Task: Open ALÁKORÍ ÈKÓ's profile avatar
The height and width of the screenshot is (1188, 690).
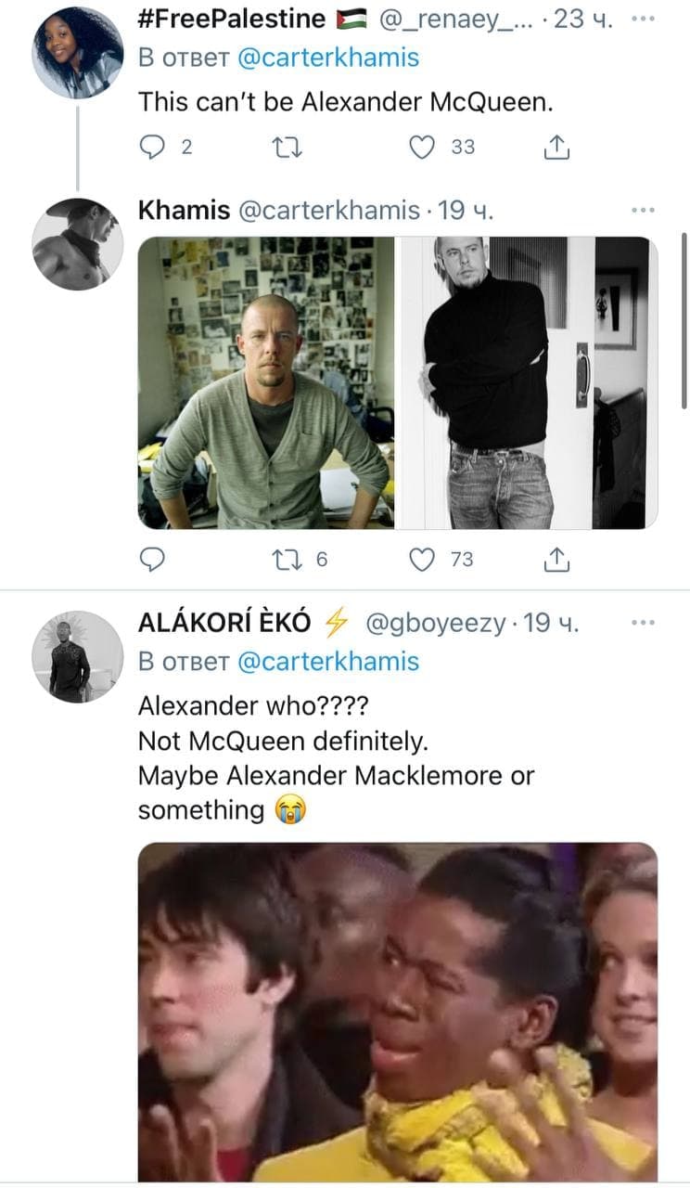Action: (x=78, y=657)
